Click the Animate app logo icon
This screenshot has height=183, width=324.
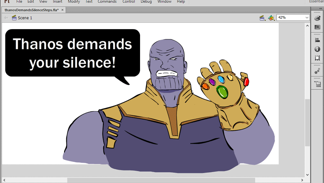click(x=7, y=1)
